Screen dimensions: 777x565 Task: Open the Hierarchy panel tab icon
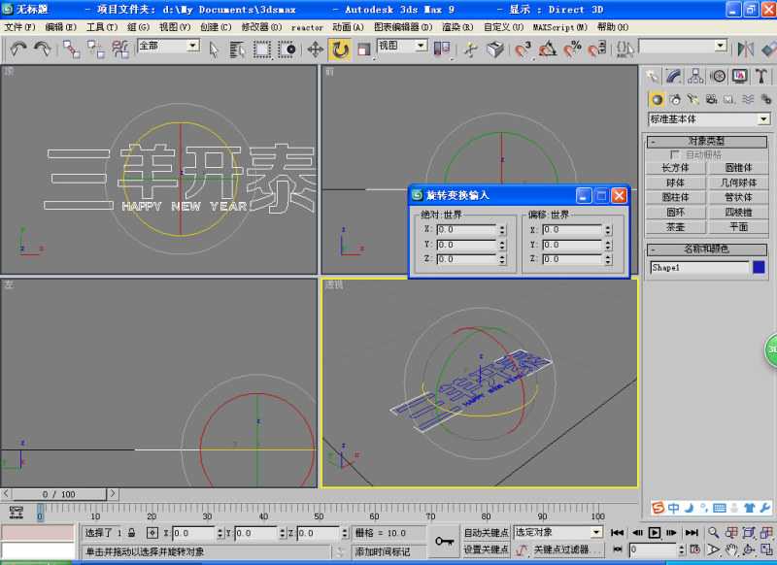(x=696, y=76)
